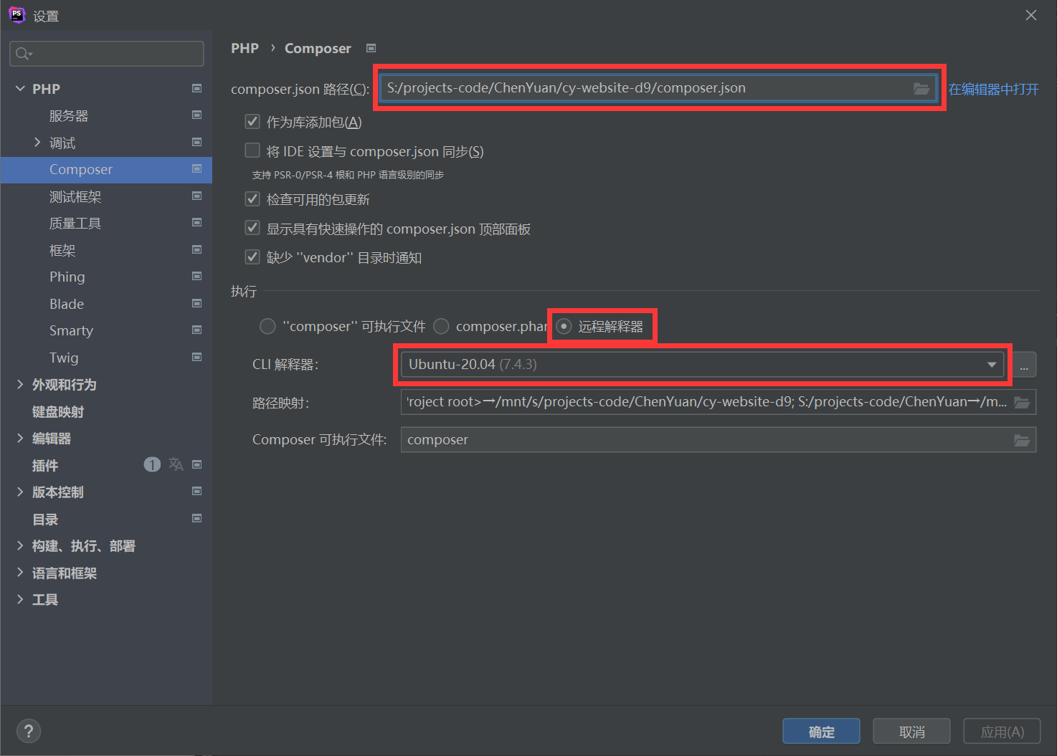Screen dimensions: 1057x756
Task: Expand 构建、执行、部署 node
Action: pyautogui.click(x=19, y=545)
